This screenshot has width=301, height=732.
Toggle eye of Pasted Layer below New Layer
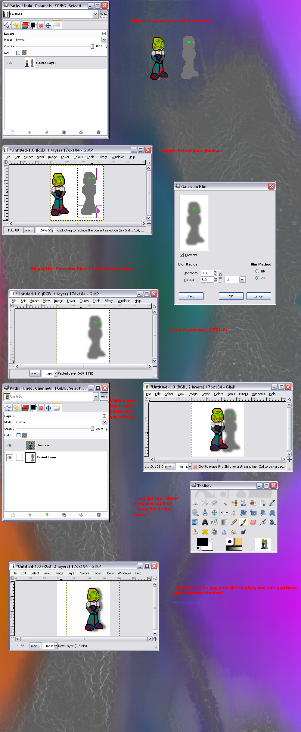coord(10,457)
